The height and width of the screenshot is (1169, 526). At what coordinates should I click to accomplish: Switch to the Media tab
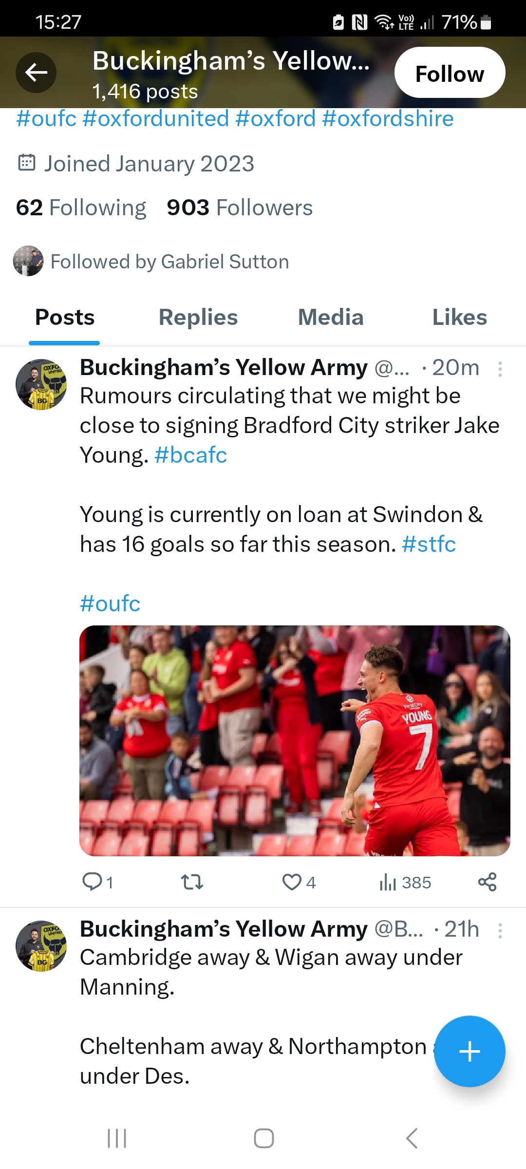[x=331, y=317]
